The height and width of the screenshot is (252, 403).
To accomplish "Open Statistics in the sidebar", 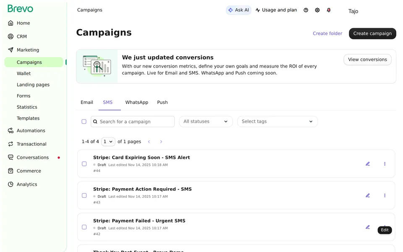I will click(x=27, y=107).
